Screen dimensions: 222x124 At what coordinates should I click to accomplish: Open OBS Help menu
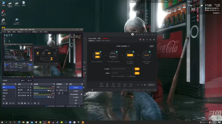pyautogui.click(x=46, y=32)
